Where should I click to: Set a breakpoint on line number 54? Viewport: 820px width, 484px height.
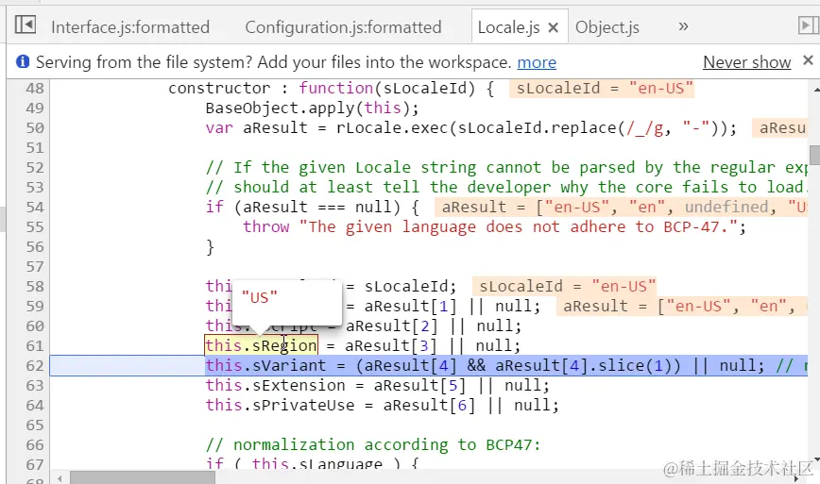tap(35, 208)
